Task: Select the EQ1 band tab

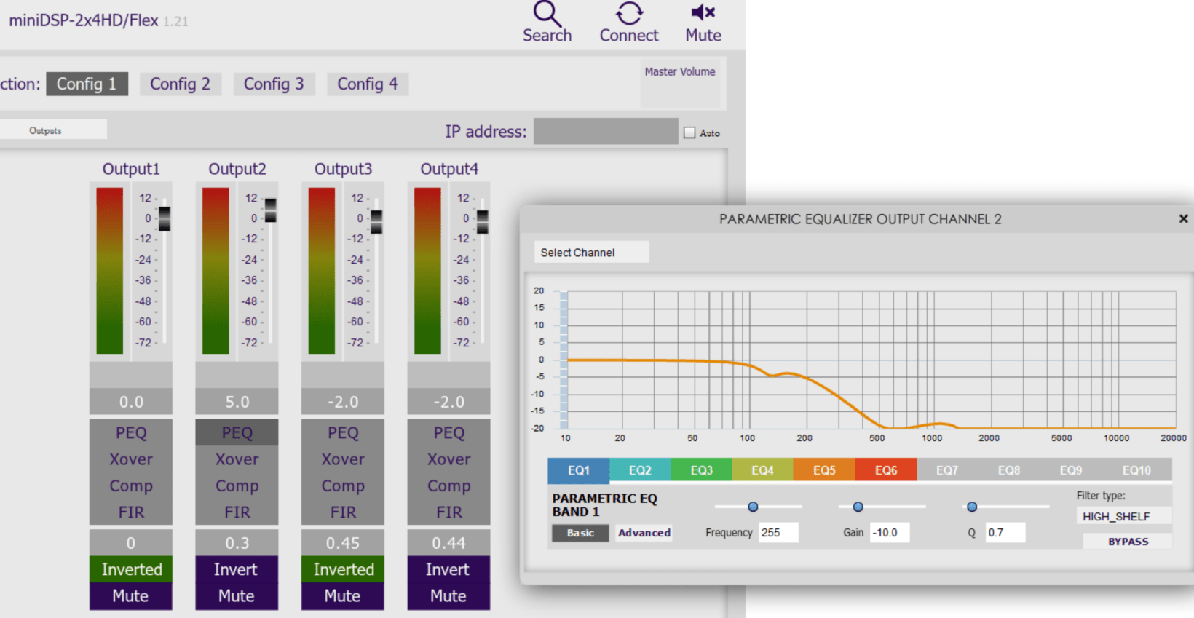Action: point(578,470)
